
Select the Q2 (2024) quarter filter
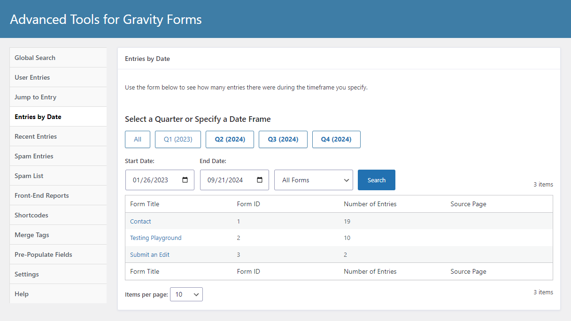tap(230, 139)
